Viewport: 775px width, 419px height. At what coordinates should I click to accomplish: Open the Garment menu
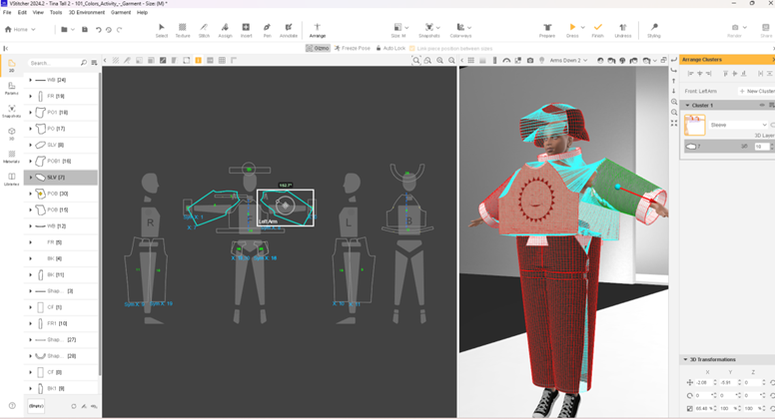click(x=120, y=12)
